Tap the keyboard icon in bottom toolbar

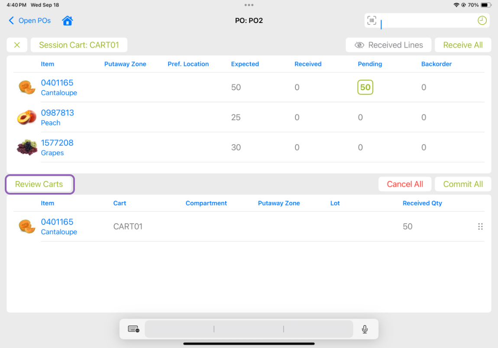(x=133, y=329)
